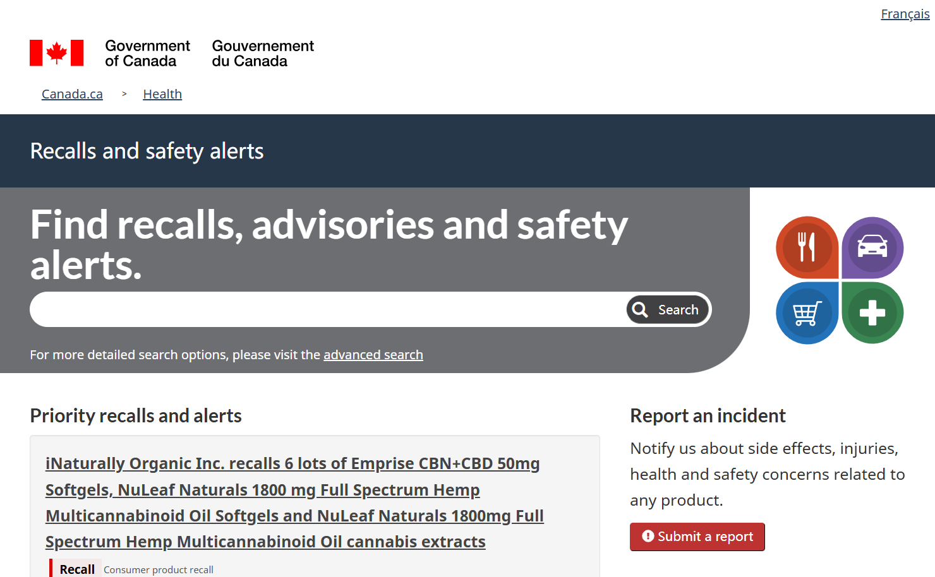Image resolution: width=935 pixels, height=577 pixels.
Task: Click the Priority recalls and alerts heading
Action: pyautogui.click(x=136, y=415)
